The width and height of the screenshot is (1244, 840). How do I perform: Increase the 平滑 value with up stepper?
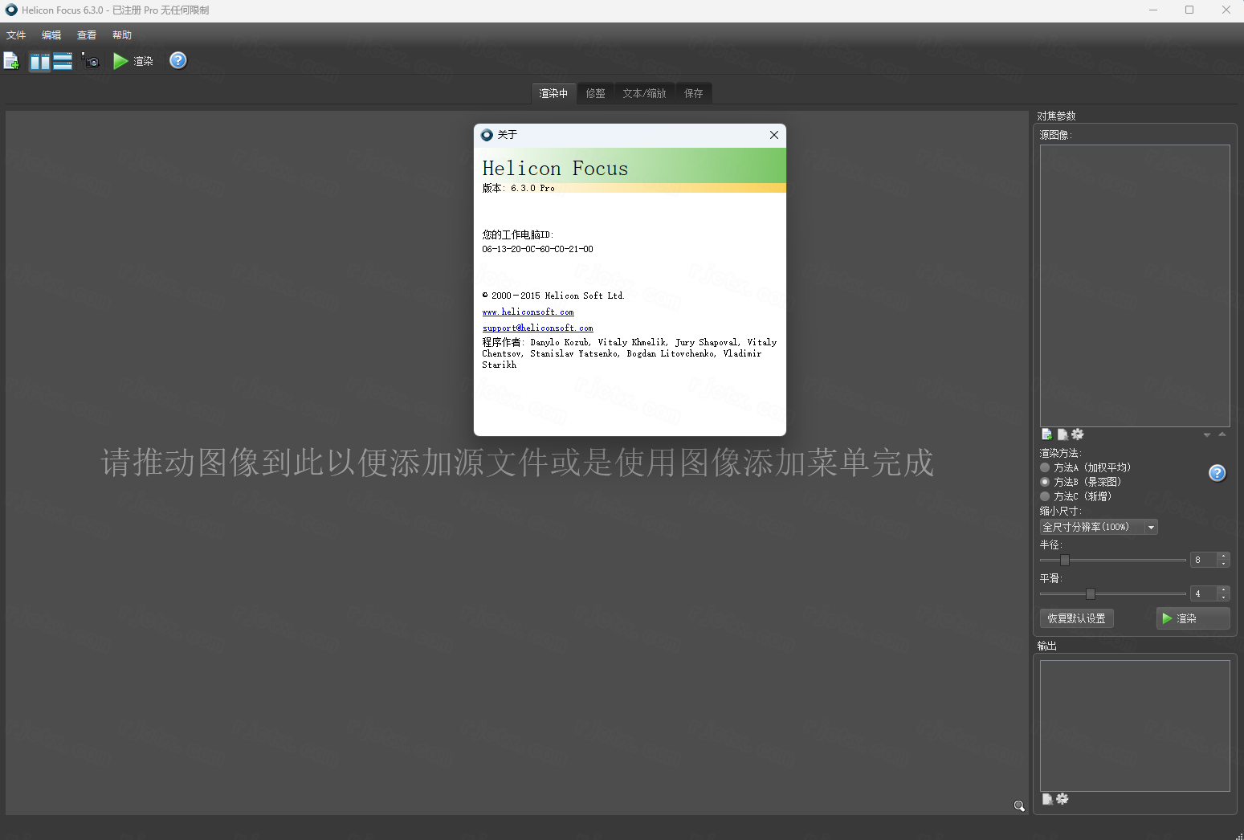pos(1223,589)
